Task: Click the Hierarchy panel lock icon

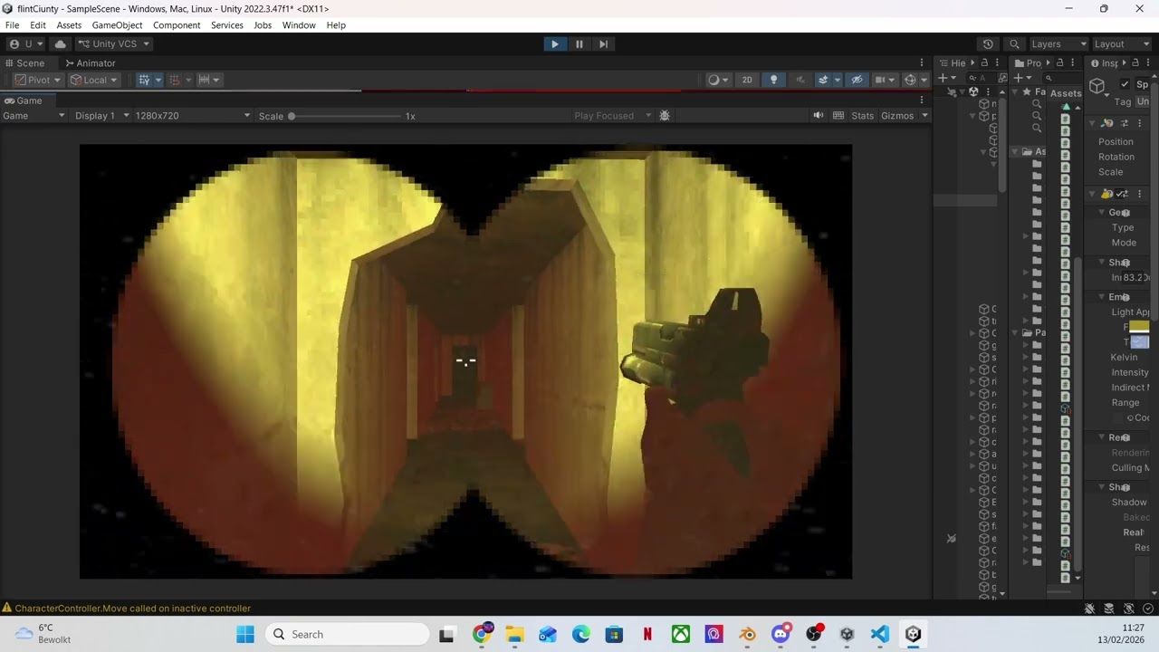Action: tap(984, 63)
